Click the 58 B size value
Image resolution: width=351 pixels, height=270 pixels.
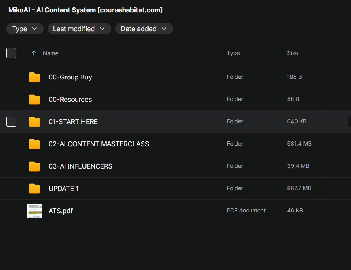point(293,99)
